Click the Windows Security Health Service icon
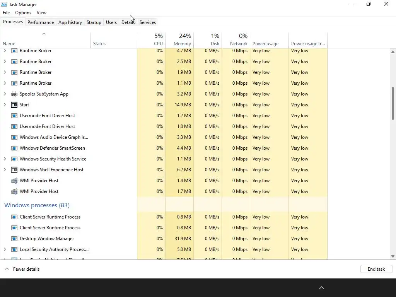The width and height of the screenshot is (396, 297). 14,159
